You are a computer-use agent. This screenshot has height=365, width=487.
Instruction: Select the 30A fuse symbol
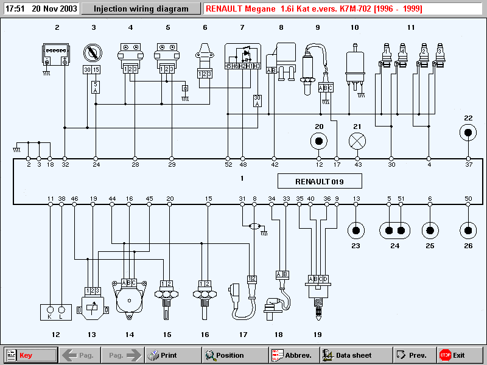pos(257,101)
